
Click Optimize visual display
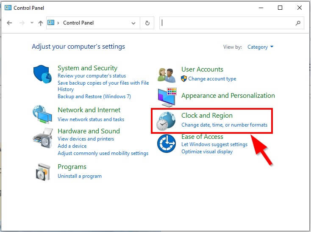207,152
